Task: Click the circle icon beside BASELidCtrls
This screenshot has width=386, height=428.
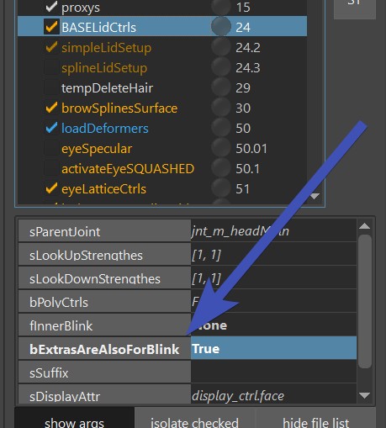Action: [x=221, y=27]
